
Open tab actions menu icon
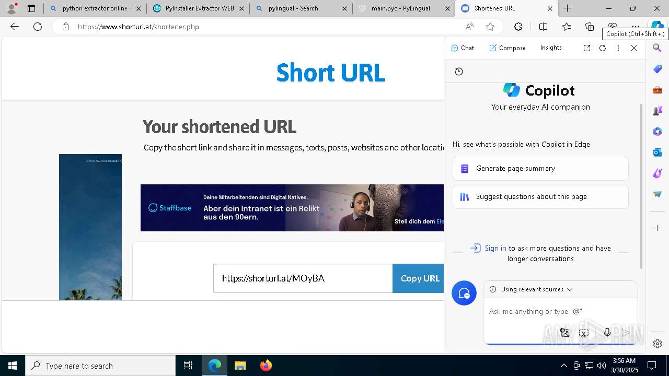[x=31, y=8]
